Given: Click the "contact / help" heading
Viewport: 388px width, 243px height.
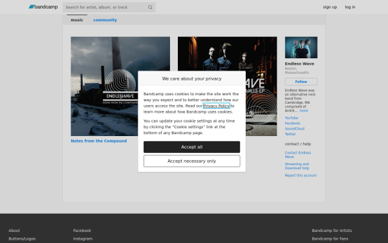Looking at the screenshot, I should 297,144.
